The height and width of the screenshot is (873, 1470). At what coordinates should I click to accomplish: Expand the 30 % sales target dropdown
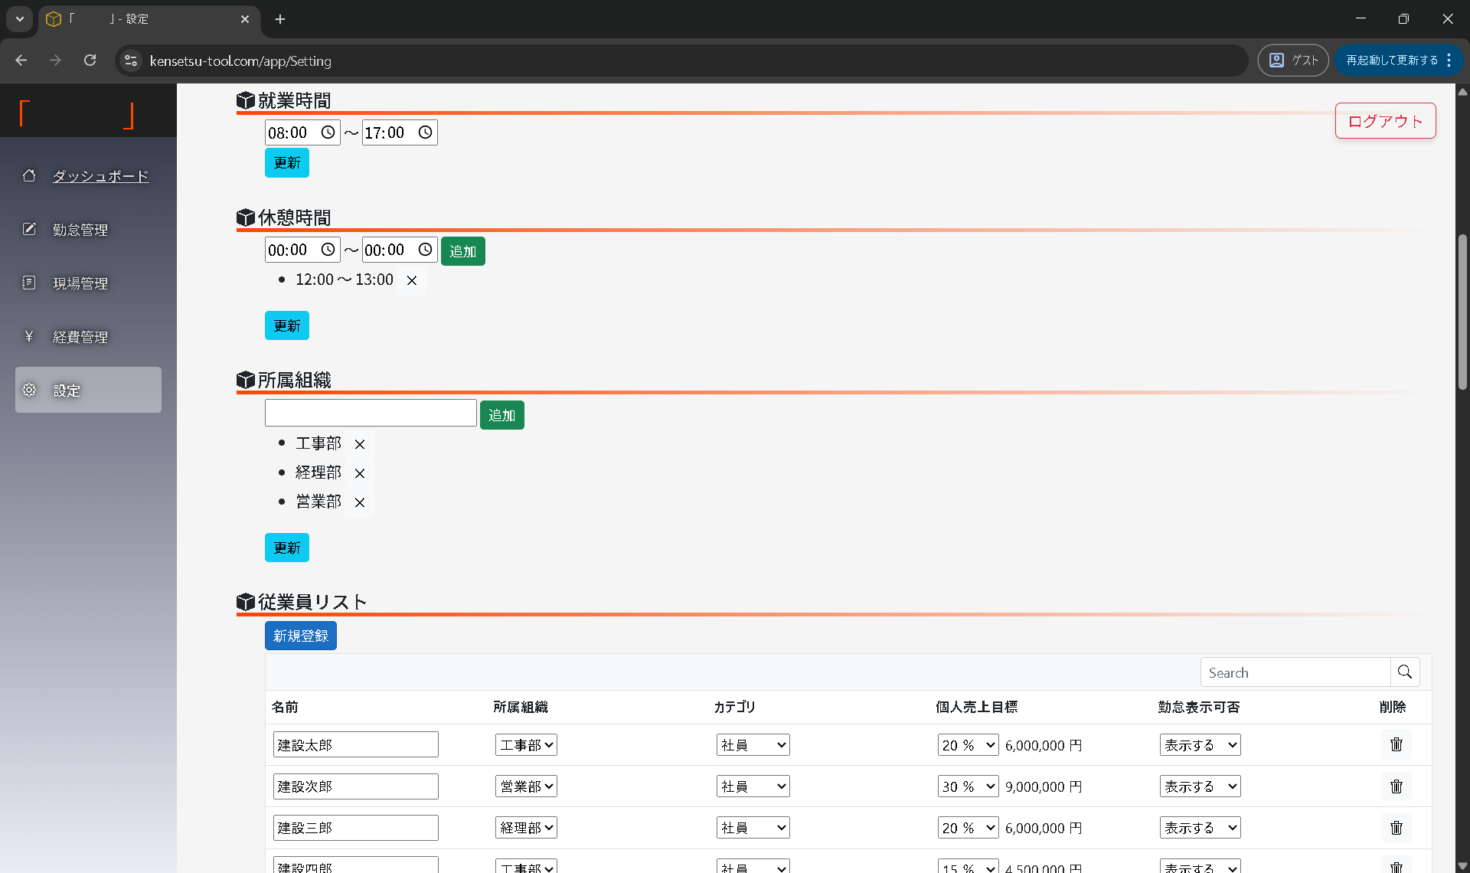pos(968,786)
